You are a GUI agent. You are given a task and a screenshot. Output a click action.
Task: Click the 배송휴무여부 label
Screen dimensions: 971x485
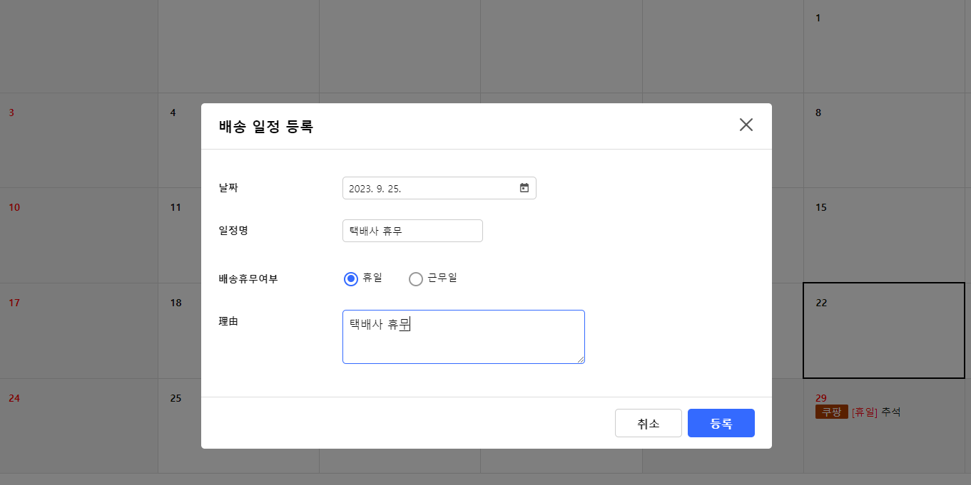click(248, 278)
